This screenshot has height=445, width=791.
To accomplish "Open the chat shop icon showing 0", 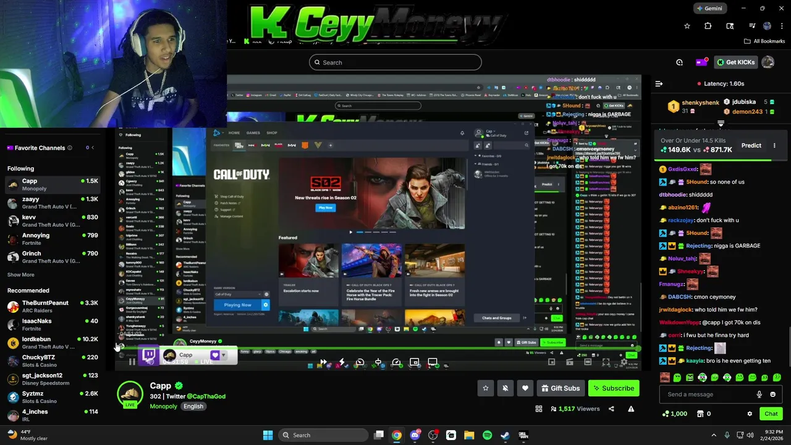I will coord(700,413).
